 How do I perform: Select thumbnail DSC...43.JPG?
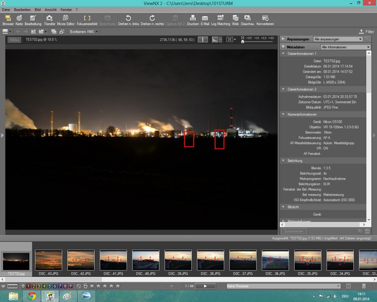(49, 260)
